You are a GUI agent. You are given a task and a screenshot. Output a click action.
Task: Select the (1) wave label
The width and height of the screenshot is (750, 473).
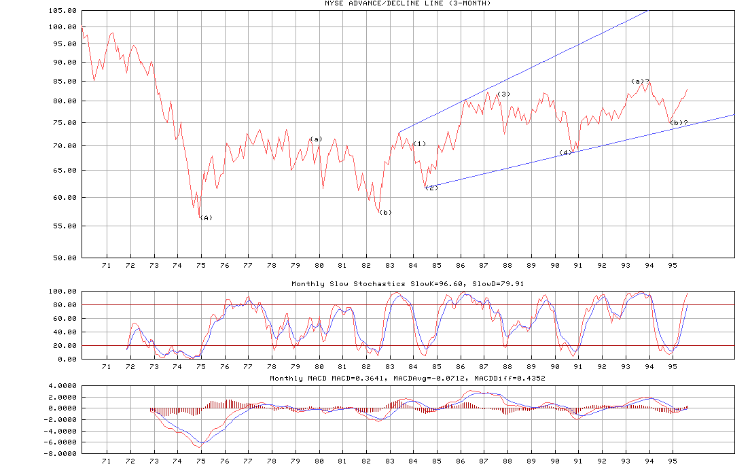coord(420,144)
